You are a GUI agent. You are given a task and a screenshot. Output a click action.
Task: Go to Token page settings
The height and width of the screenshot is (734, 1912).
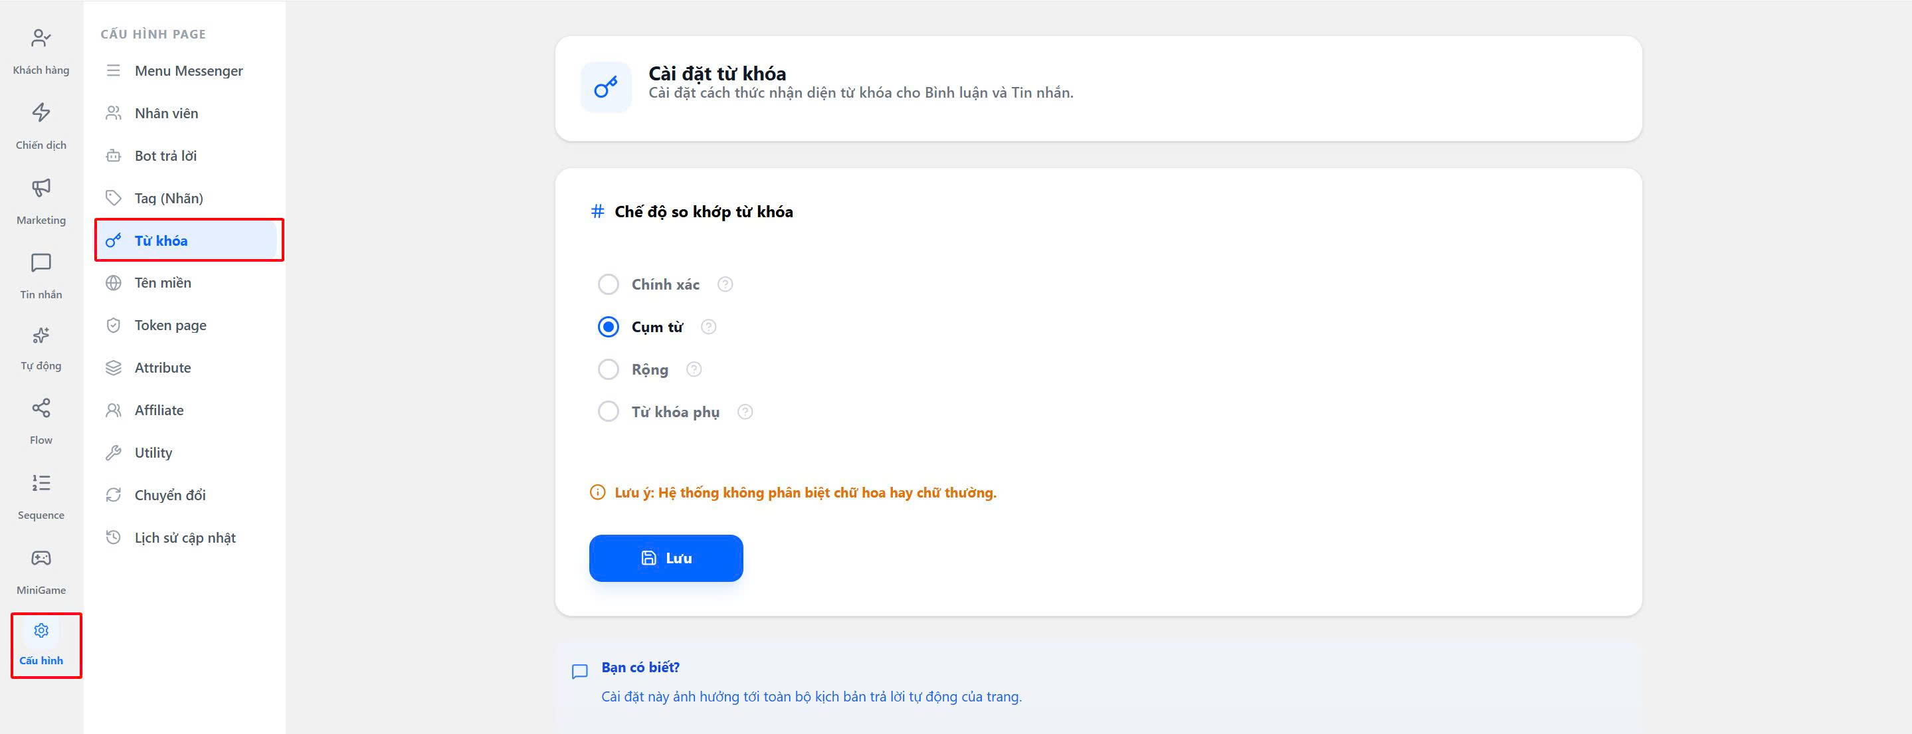tap(170, 325)
